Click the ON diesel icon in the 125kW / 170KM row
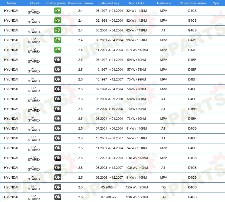 tap(58, 187)
